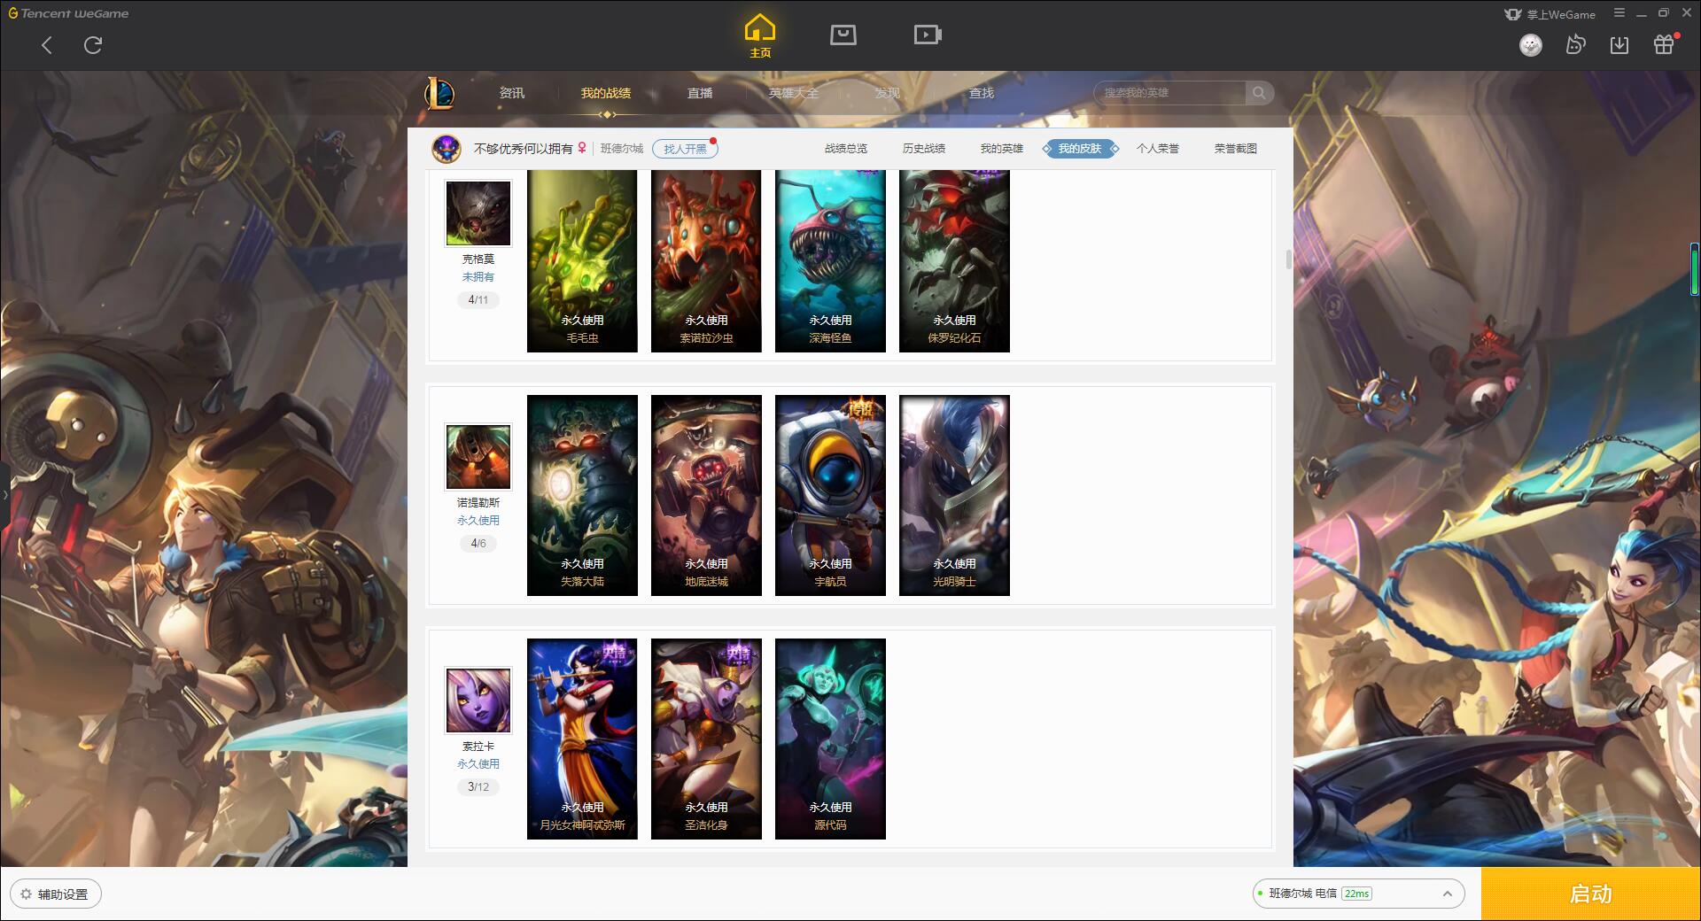The image size is (1701, 921).
Task: Switch to 战绩总览 sub tab
Action: click(x=846, y=149)
